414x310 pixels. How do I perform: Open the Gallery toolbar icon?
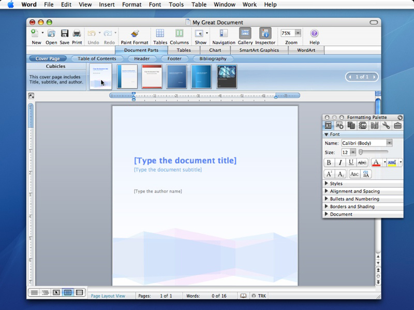point(245,34)
